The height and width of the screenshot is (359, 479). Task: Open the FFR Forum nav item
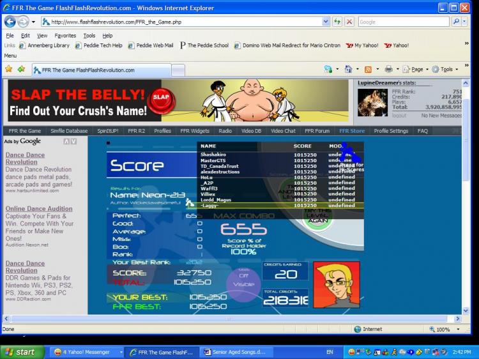(317, 131)
